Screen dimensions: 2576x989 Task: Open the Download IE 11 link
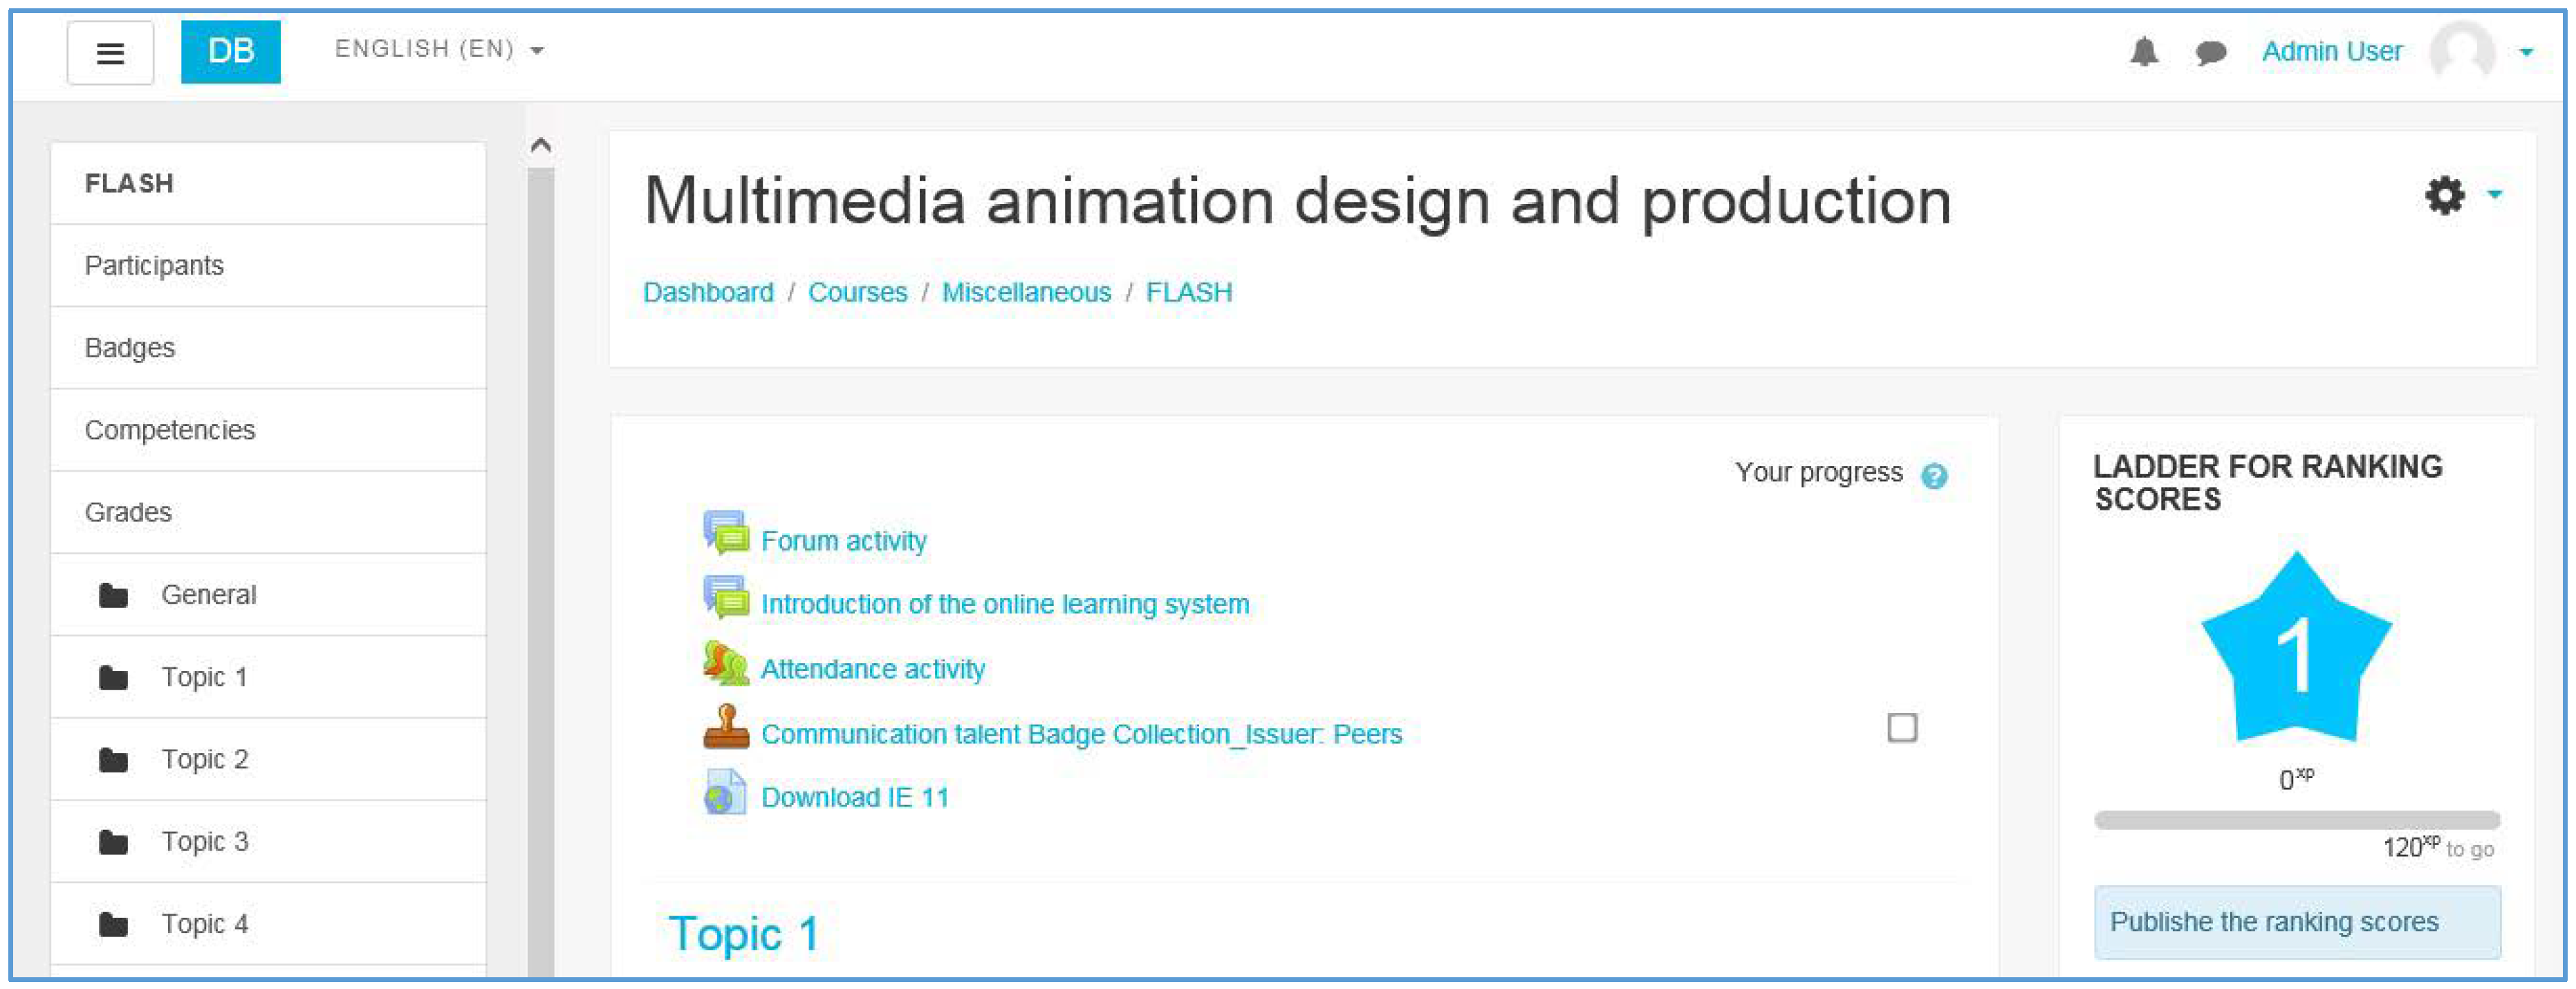[x=854, y=797]
